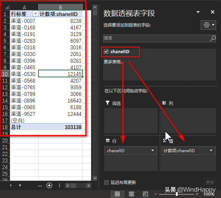
Task: Expand the count of chanelID value dropdown
Action: pos(211,150)
